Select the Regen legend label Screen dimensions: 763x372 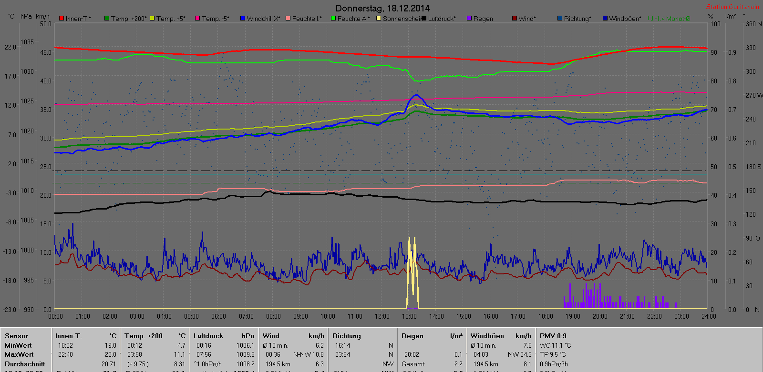[x=483, y=19]
